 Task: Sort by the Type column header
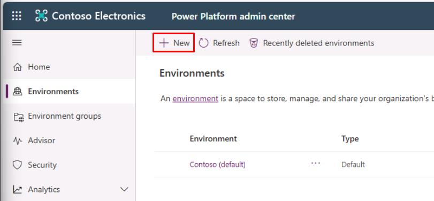tap(350, 138)
